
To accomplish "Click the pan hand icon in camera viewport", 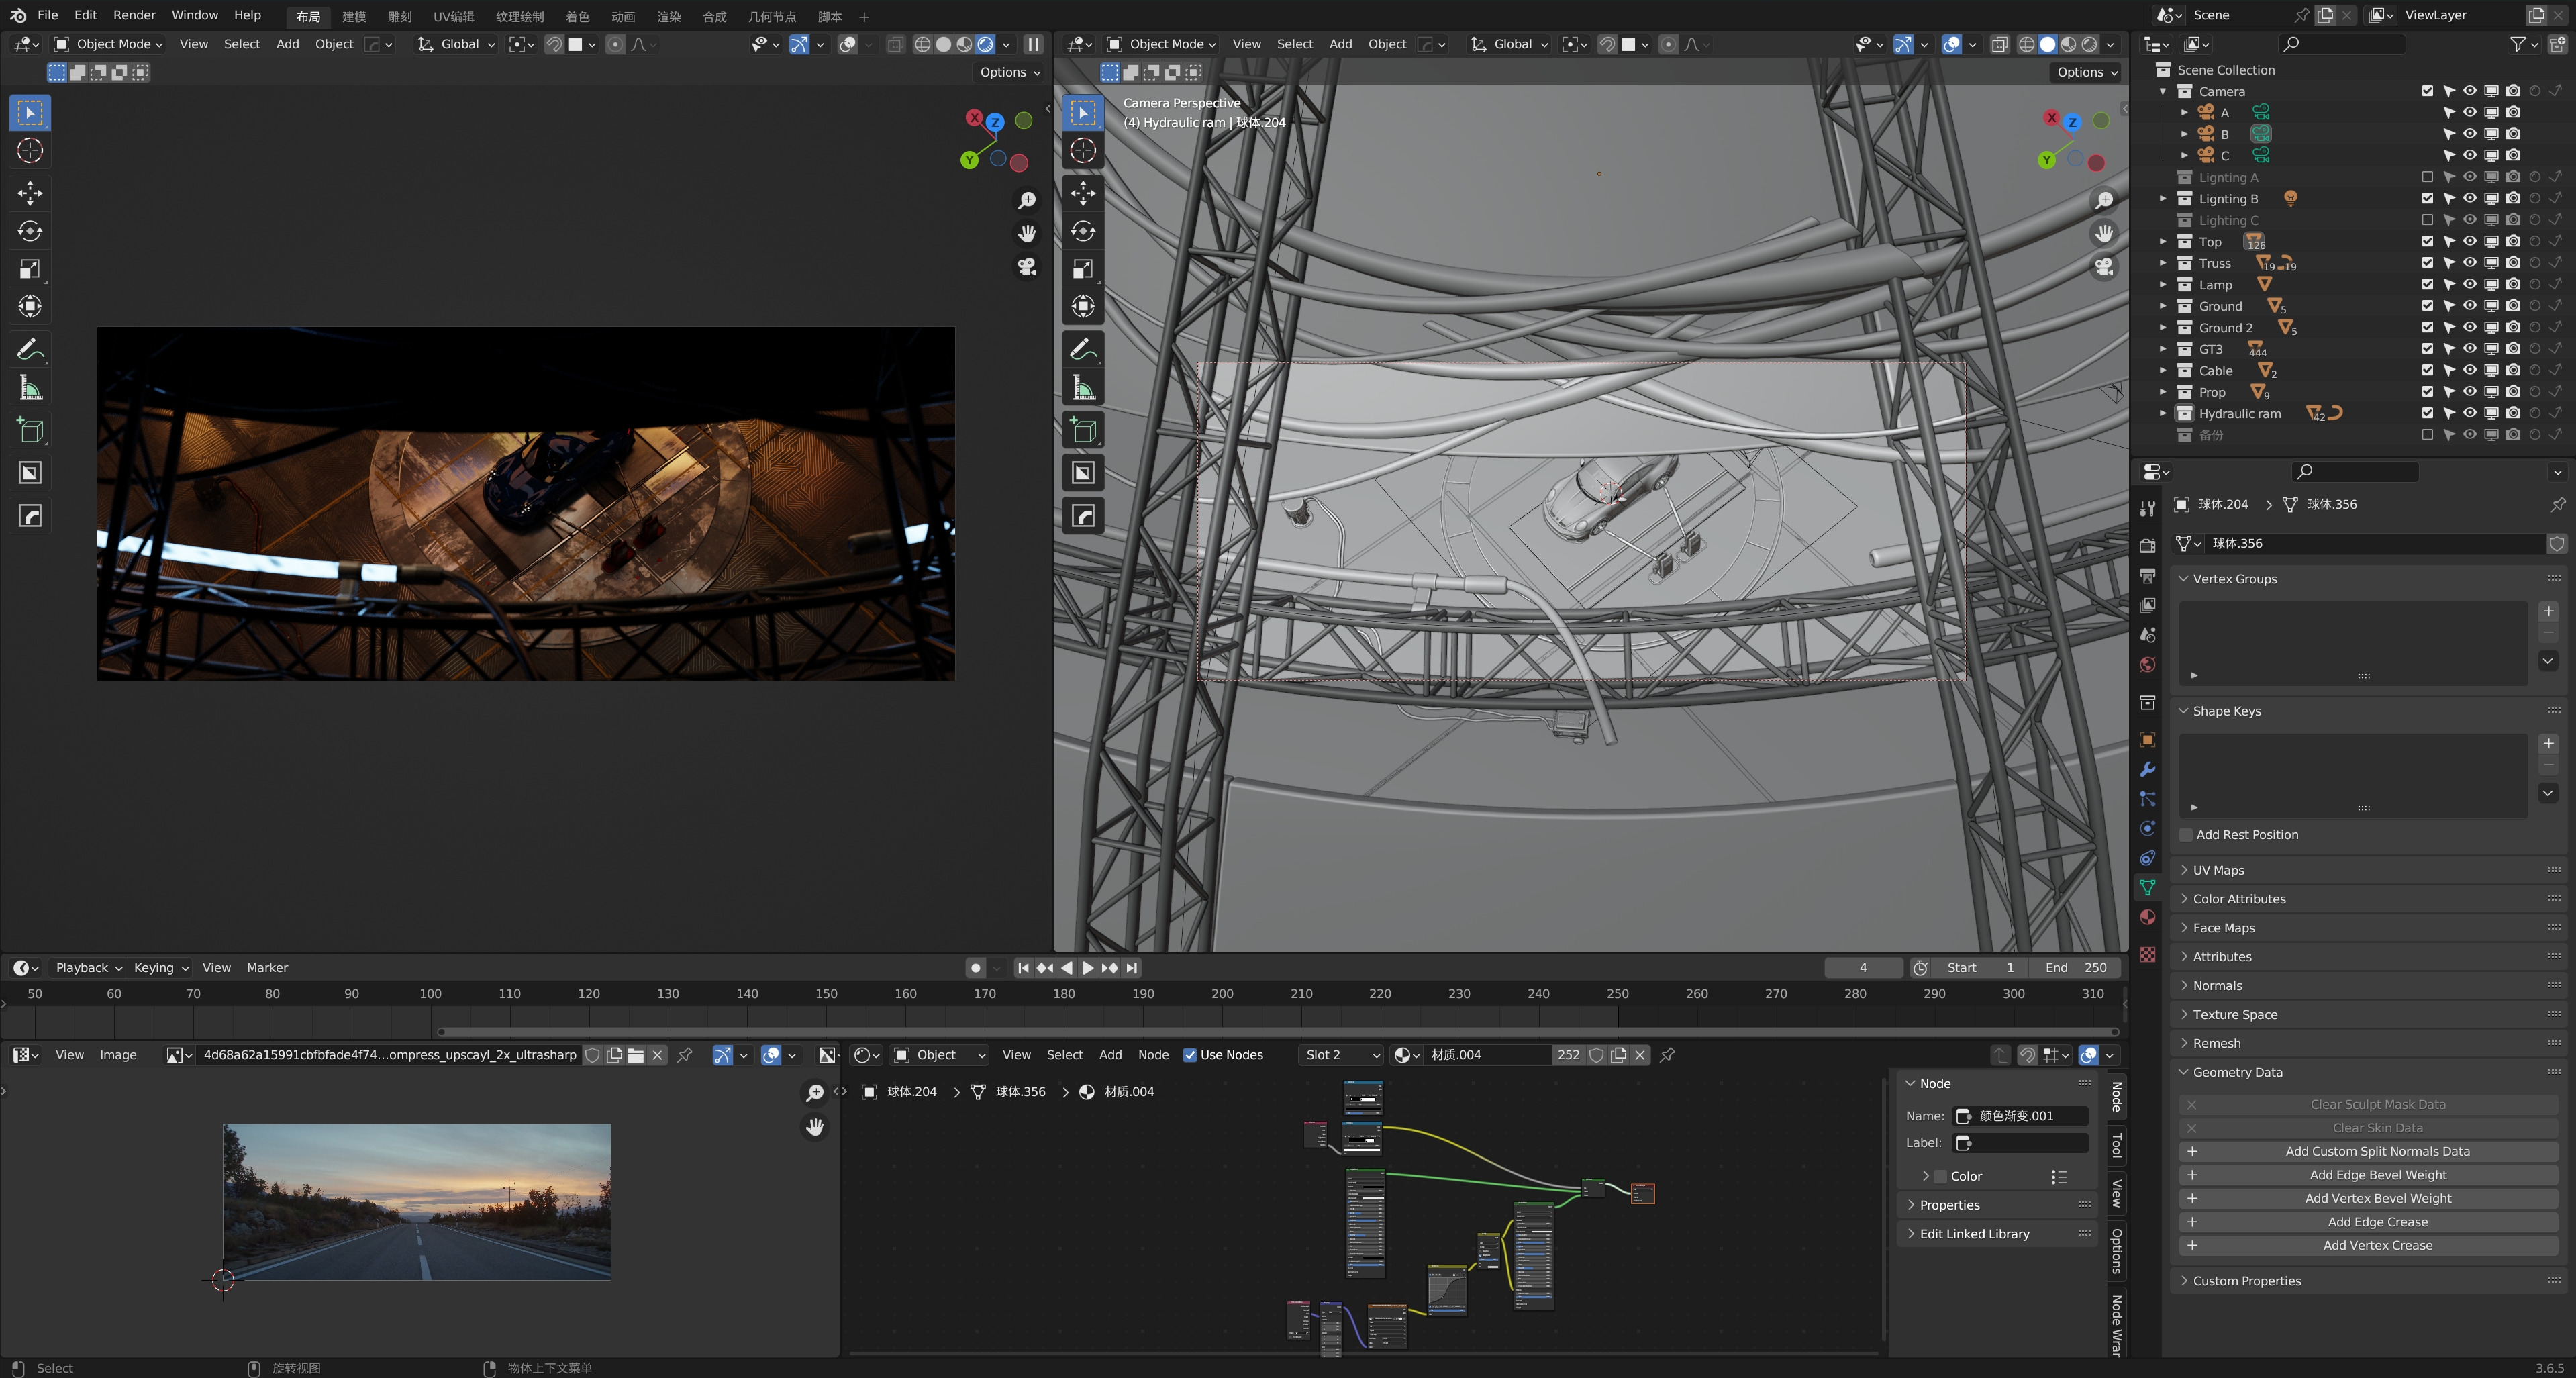I will [x=2104, y=233].
